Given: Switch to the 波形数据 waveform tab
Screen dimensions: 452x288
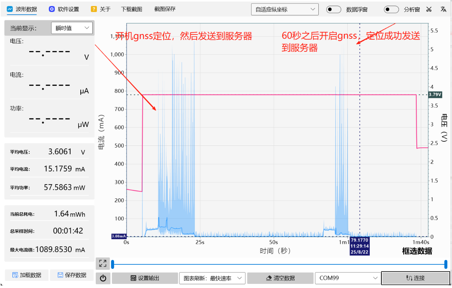Looking at the screenshot, I should pos(22,9).
